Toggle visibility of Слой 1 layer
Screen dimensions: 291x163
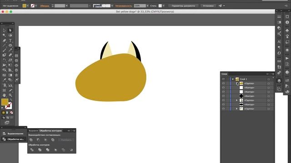tap(223, 79)
